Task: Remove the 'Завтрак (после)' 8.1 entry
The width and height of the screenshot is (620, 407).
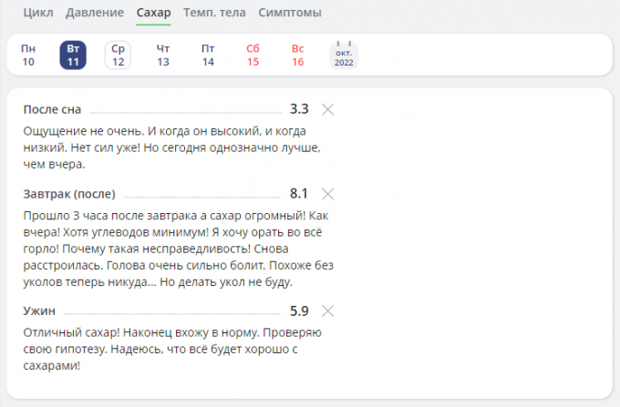Action: tap(328, 194)
